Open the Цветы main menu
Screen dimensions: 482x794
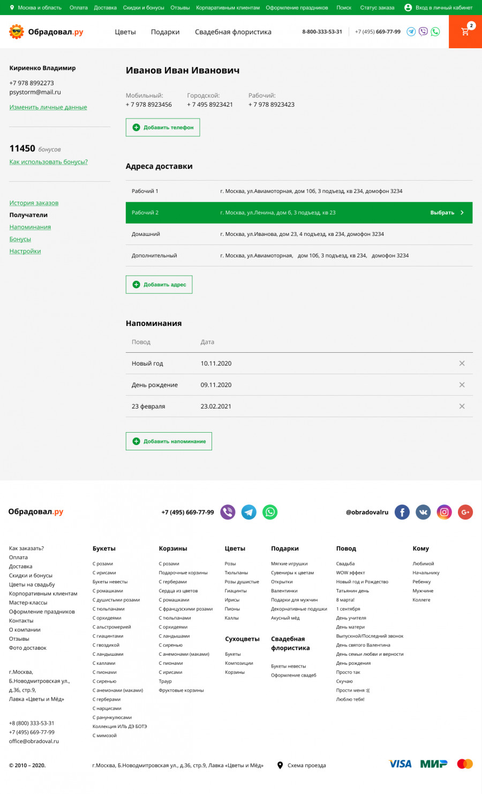click(x=125, y=32)
